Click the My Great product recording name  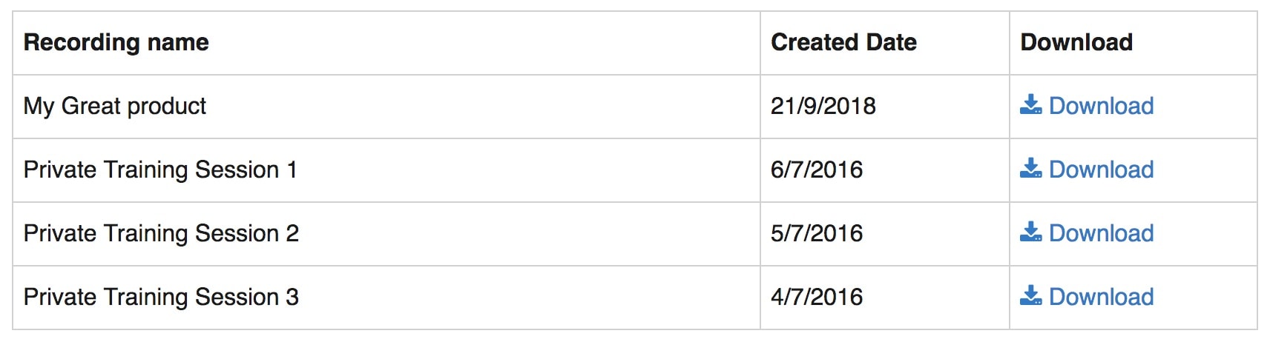point(115,106)
